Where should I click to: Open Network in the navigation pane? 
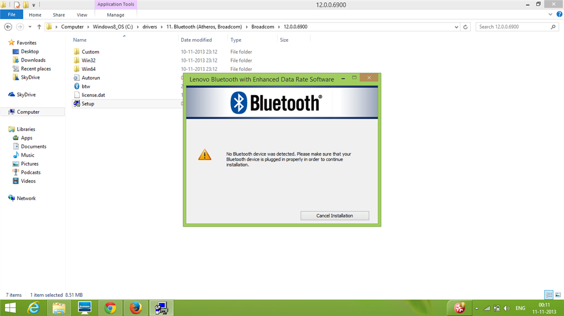point(26,198)
